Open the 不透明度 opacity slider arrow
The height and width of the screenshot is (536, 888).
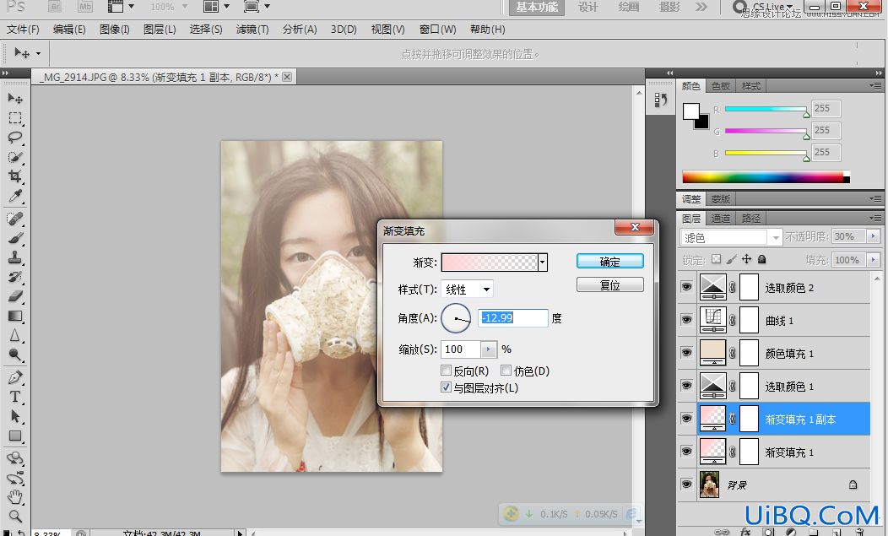click(x=874, y=236)
